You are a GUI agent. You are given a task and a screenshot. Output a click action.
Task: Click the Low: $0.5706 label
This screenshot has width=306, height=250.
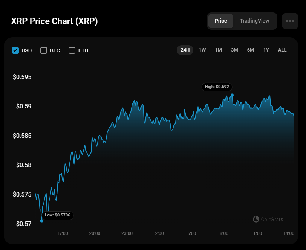pos(58,215)
